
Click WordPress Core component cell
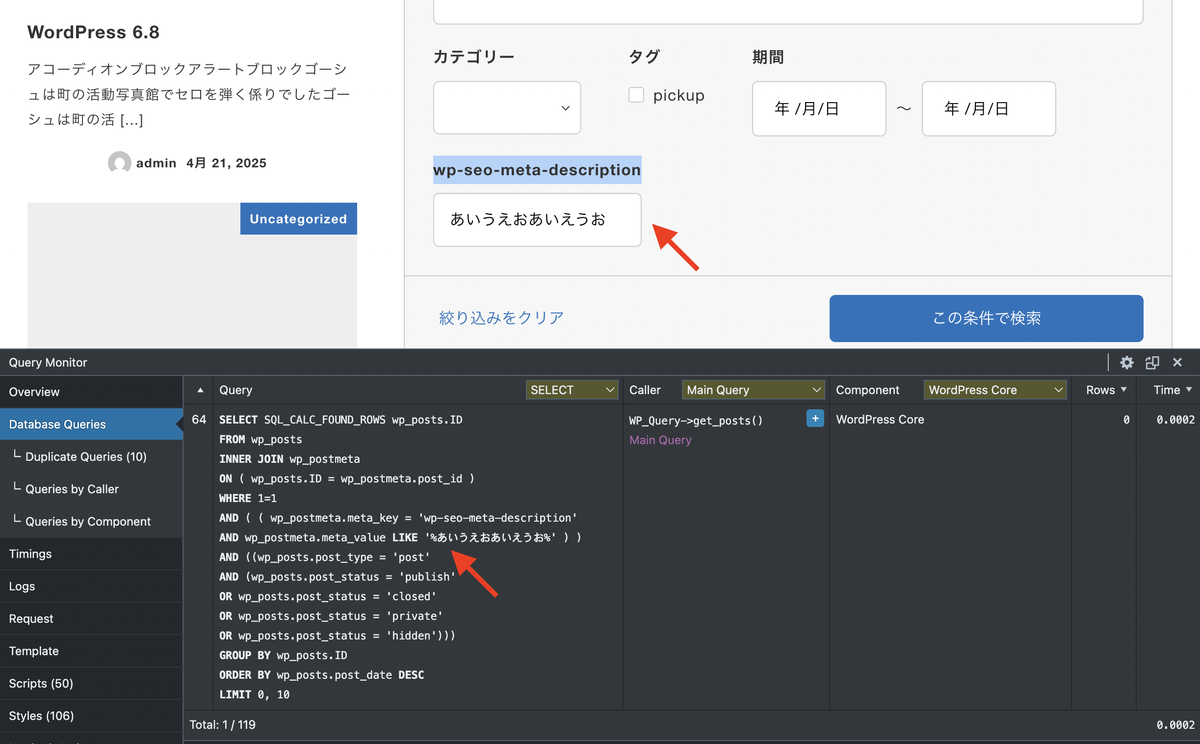click(880, 419)
